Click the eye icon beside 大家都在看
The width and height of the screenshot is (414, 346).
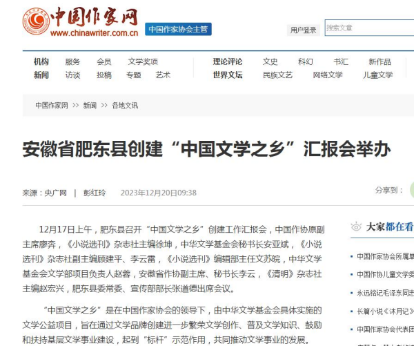tap(356, 227)
